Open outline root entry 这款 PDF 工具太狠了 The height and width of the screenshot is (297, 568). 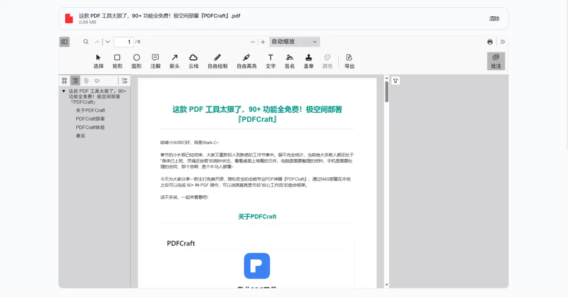[97, 97]
